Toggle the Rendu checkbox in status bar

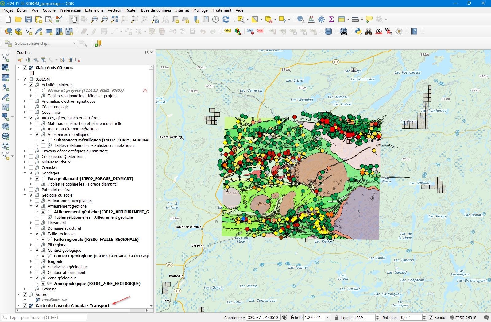click(x=431, y=317)
